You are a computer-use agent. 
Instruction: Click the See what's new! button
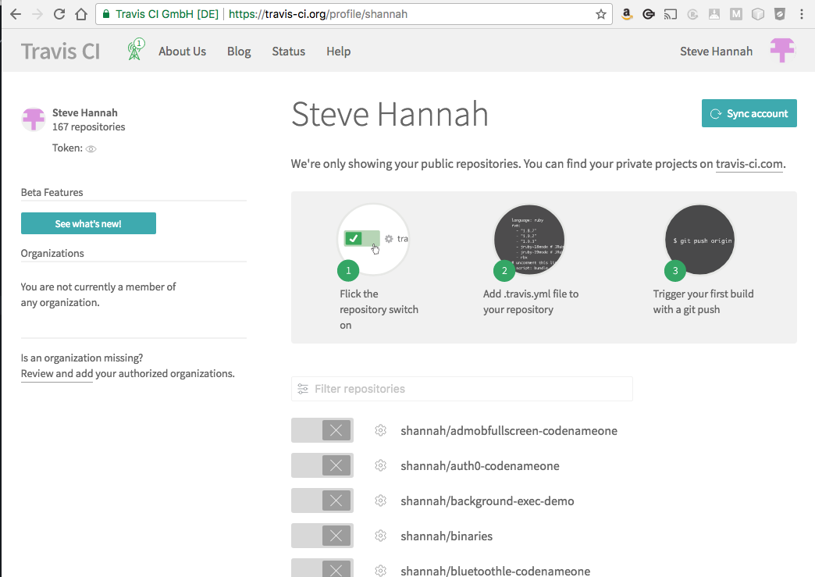pyautogui.click(x=88, y=223)
